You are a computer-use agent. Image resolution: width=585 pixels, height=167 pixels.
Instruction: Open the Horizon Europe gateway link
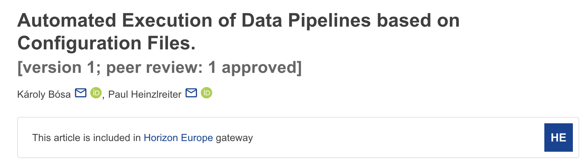click(178, 138)
